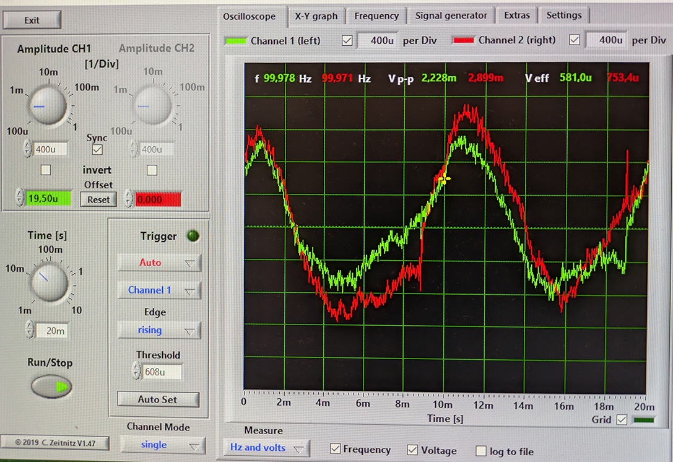The width and height of the screenshot is (673, 462).
Task: Click the Auto Set button
Action: click(x=158, y=399)
